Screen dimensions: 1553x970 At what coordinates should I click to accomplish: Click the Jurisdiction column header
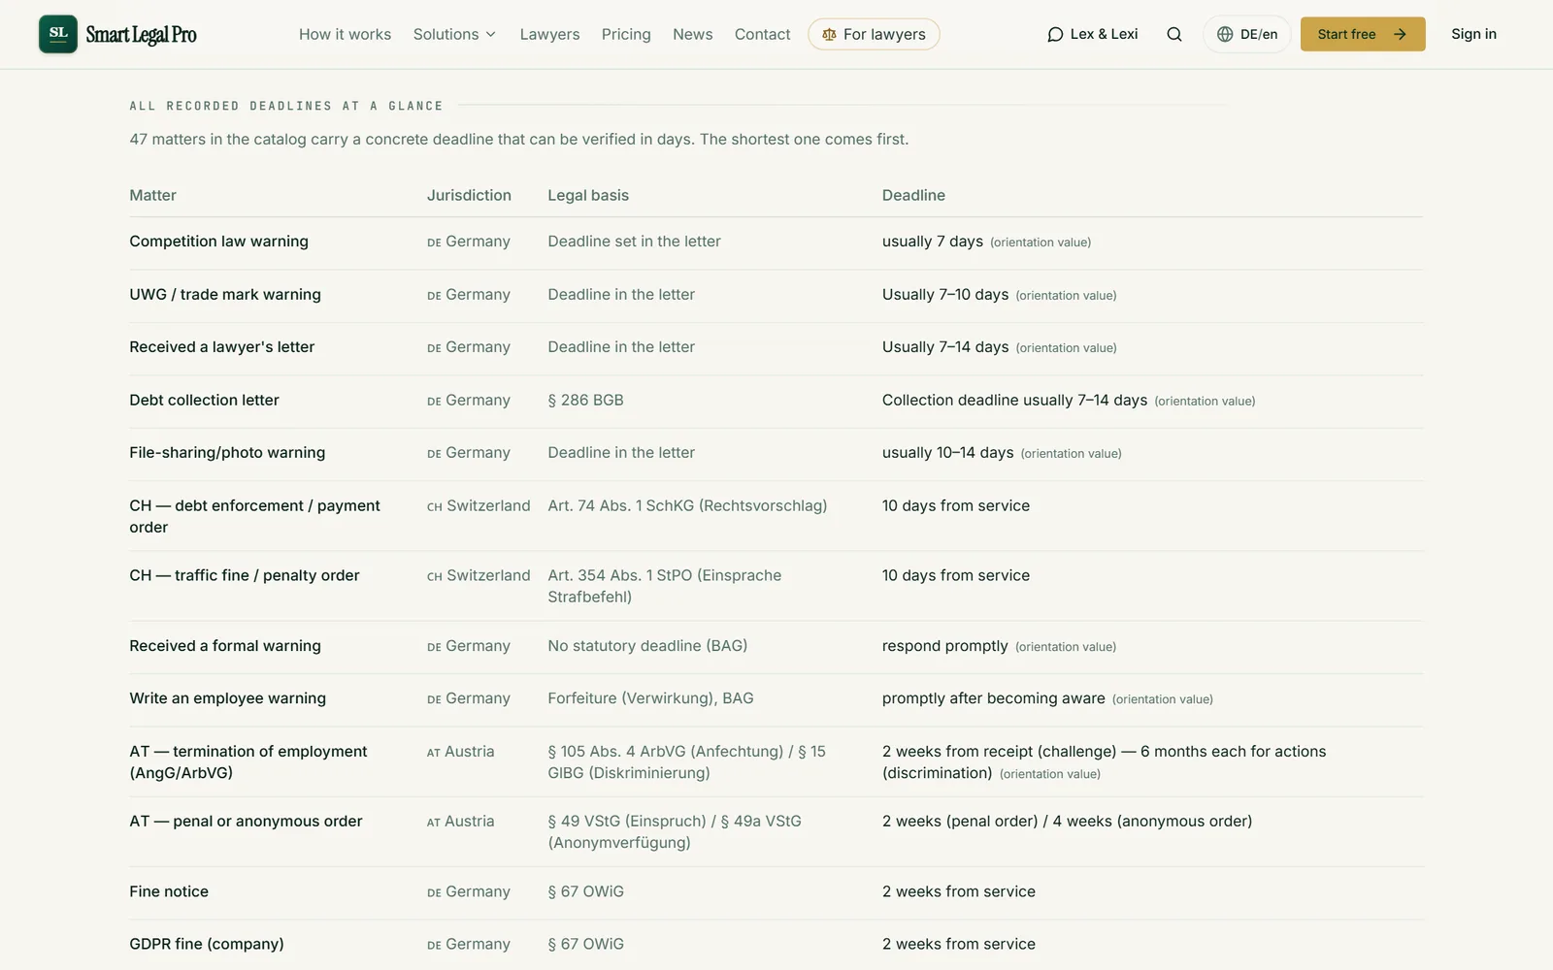[x=469, y=195]
